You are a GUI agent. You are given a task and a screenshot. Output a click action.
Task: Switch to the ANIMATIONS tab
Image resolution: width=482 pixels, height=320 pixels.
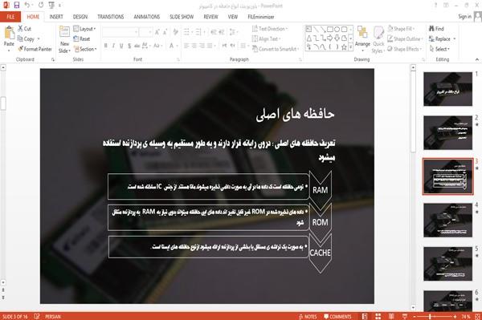[x=147, y=17]
